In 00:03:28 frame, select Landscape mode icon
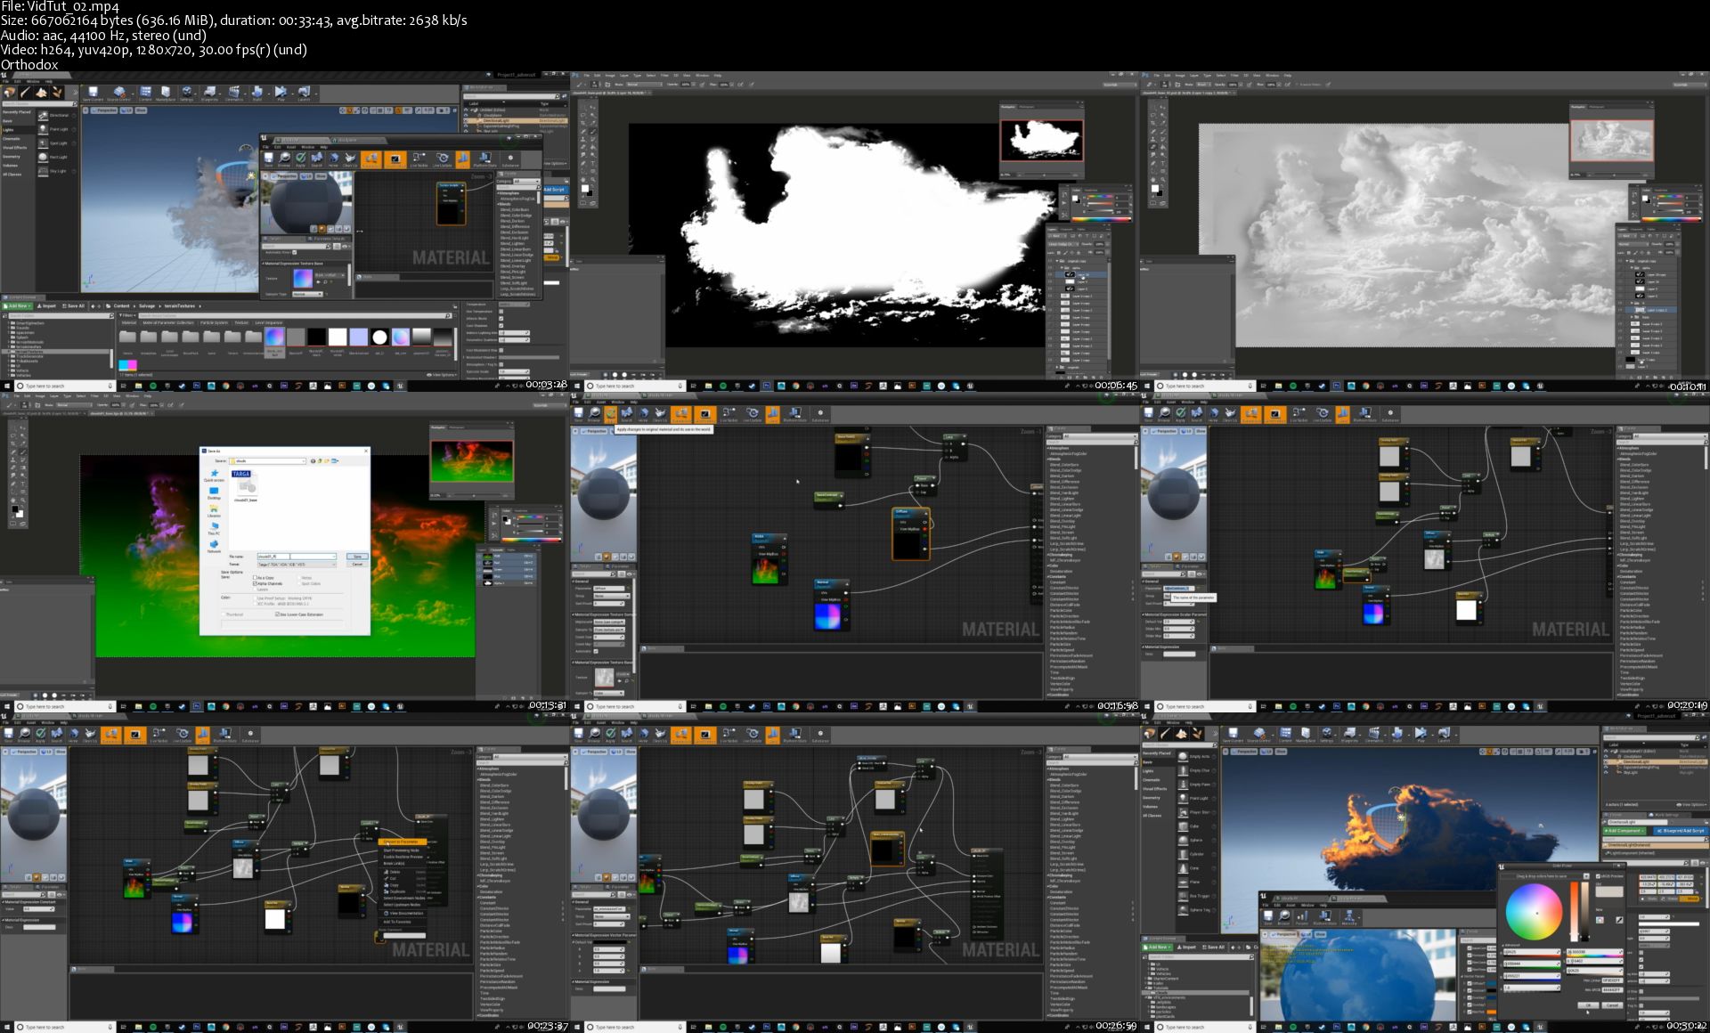The image size is (1710, 1033). 42,92
